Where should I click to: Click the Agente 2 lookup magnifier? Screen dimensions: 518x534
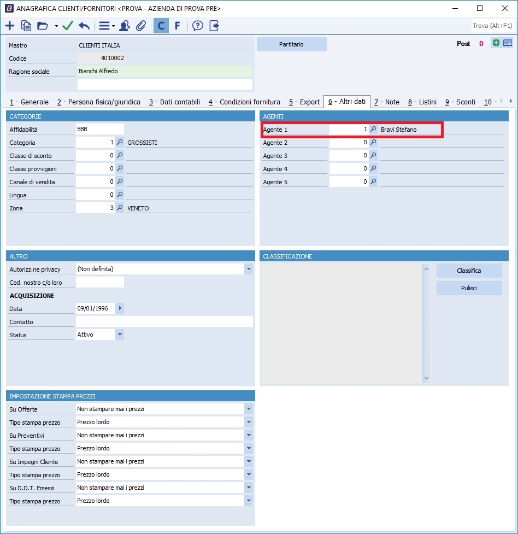pyautogui.click(x=373, y=142)
